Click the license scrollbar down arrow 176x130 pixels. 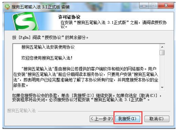pyautogui.click(x=162, y=87)
